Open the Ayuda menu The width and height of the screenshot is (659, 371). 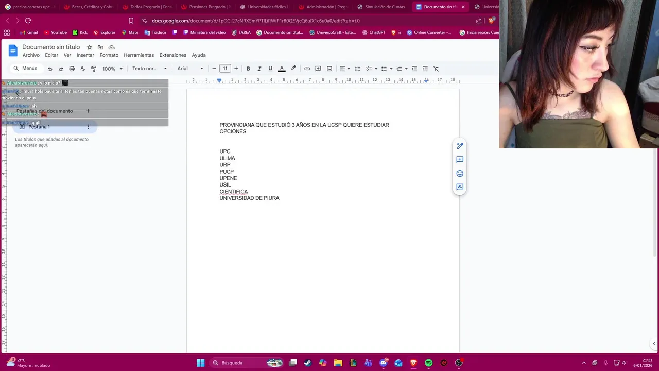(199, 55)
